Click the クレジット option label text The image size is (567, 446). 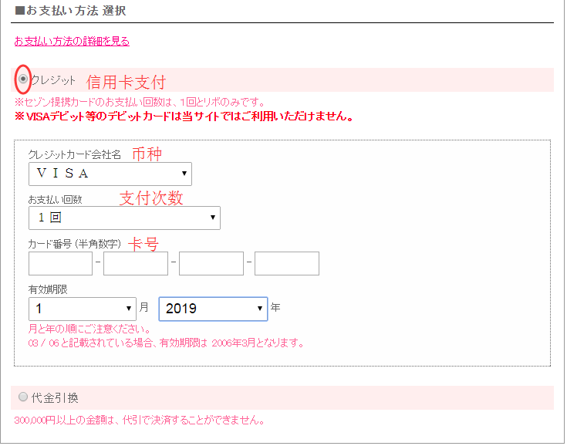pos(53,79)
